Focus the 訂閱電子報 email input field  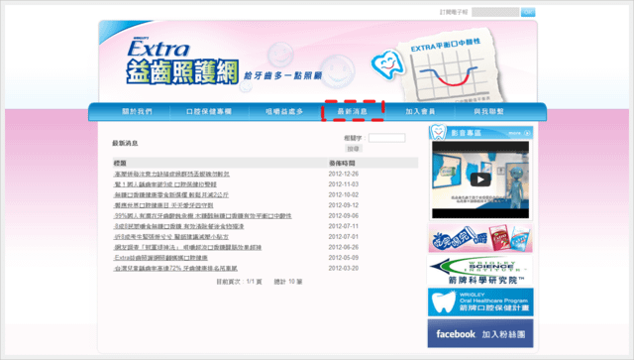point(495,12)
